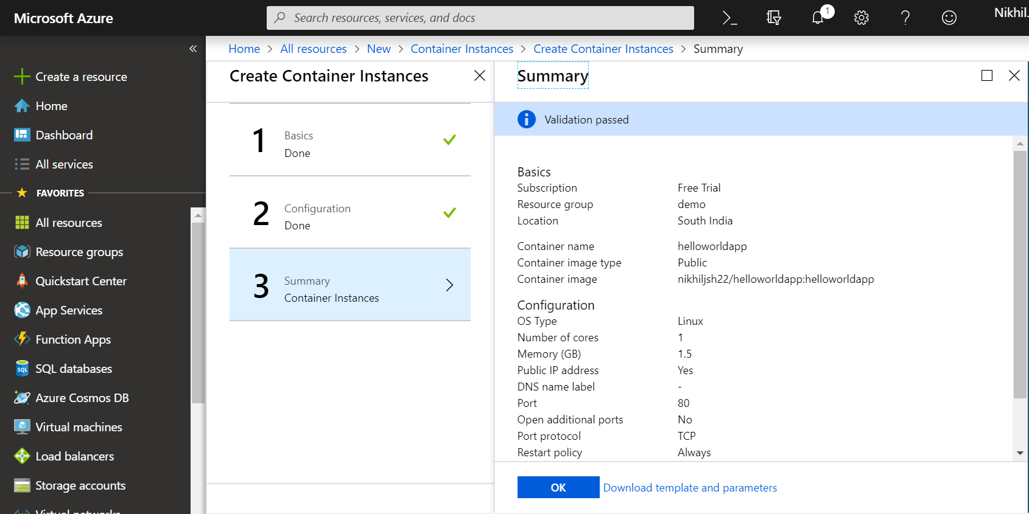Open step 2 Configuration
This screenshot has width=1029, height=514.
(x=350, y=212)
